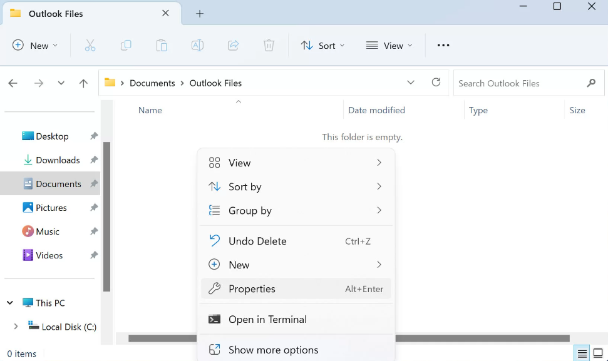Click the Delete trash can icon

[x=269, y=45]
